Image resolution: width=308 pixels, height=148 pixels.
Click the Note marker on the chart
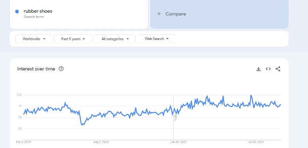(x=176, y=117)
